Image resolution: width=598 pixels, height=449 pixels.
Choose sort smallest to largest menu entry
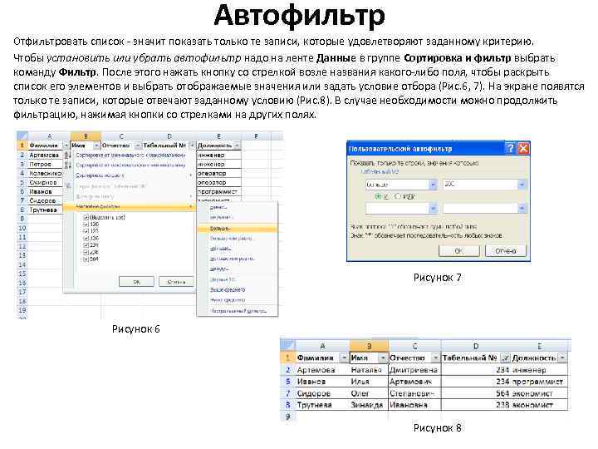pyautogui.click(x=130, y=155)
